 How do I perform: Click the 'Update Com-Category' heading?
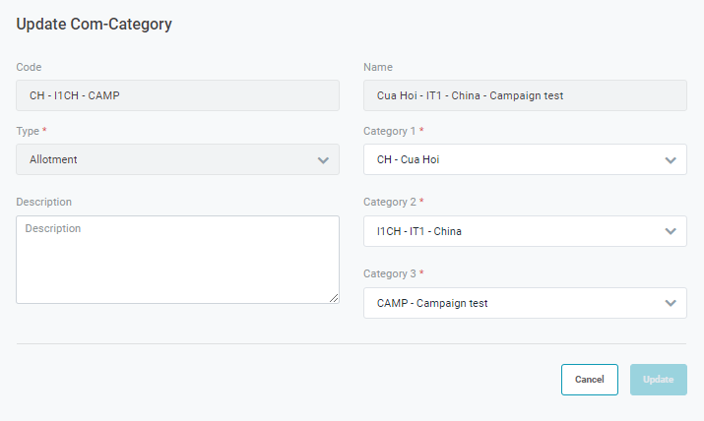click(94, 24)
